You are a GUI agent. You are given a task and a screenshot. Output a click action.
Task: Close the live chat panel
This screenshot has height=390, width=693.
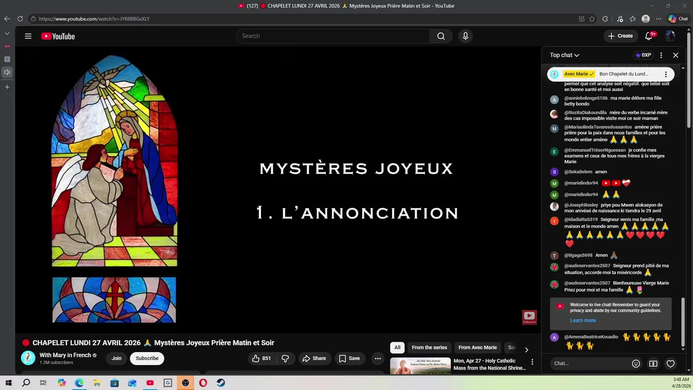click(x=676, y=55)
